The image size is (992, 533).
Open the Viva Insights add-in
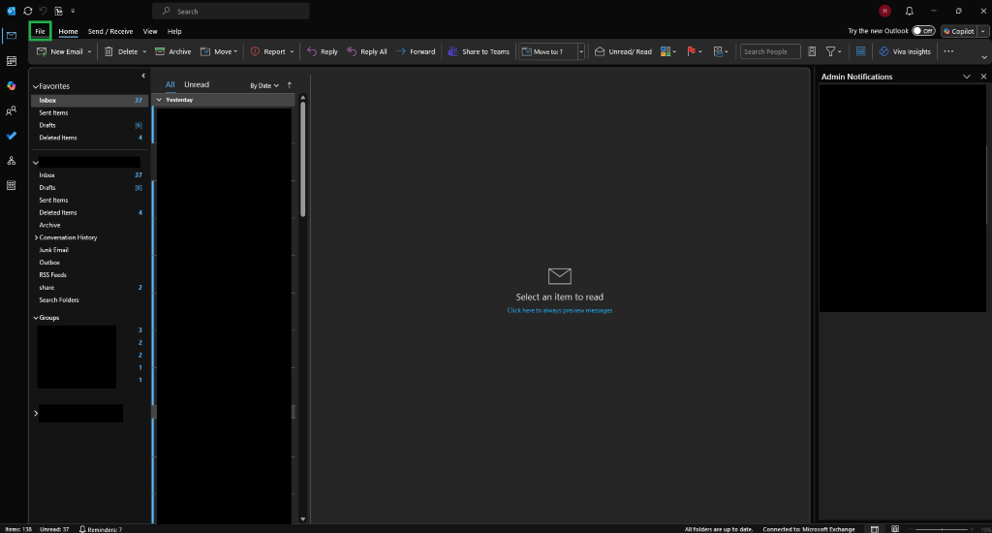(x=905, y=52)
